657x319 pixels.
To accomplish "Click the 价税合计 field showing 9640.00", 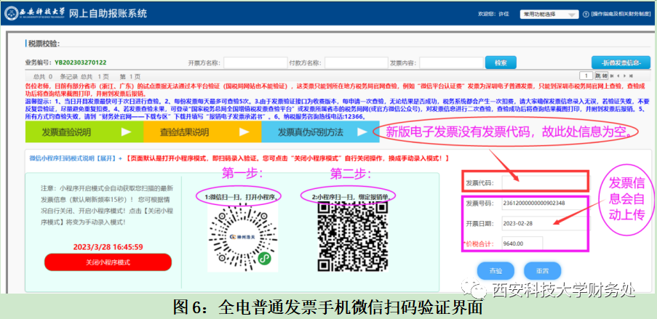I will coord(522,243).
